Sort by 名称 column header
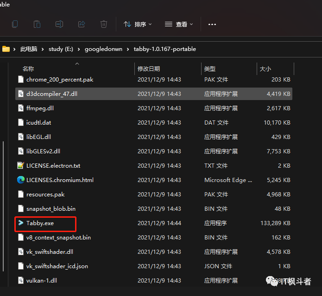The height and width of the screenshot is (296, 322). tap(28, 69)
